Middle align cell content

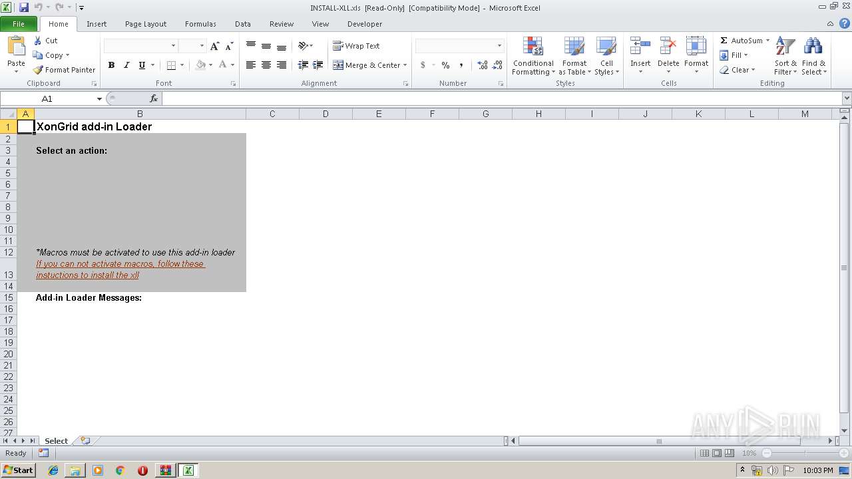[x=266, y=46]
